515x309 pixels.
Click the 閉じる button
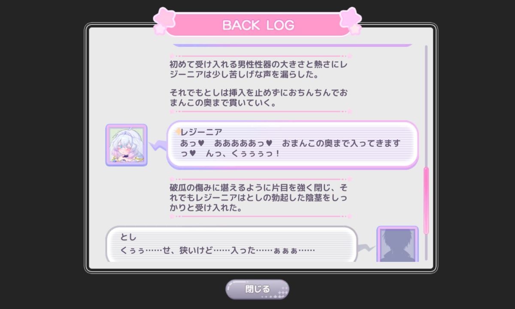[257, 289]
